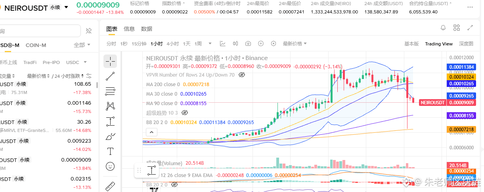Open candlestick chart type selector

[x=235, y=43]
